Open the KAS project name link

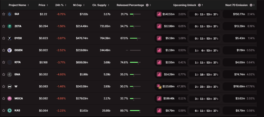point(17,111)
